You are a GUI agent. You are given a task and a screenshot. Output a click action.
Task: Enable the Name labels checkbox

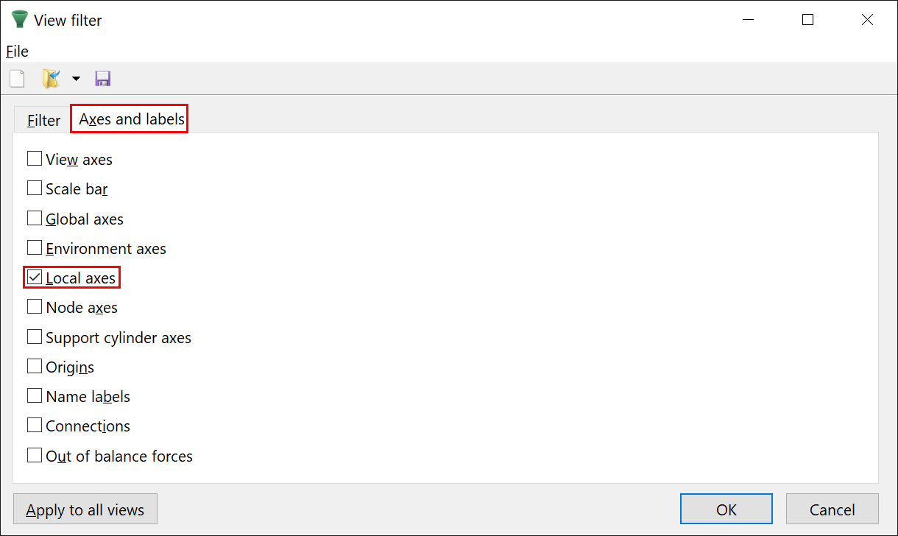coord(35,396)
